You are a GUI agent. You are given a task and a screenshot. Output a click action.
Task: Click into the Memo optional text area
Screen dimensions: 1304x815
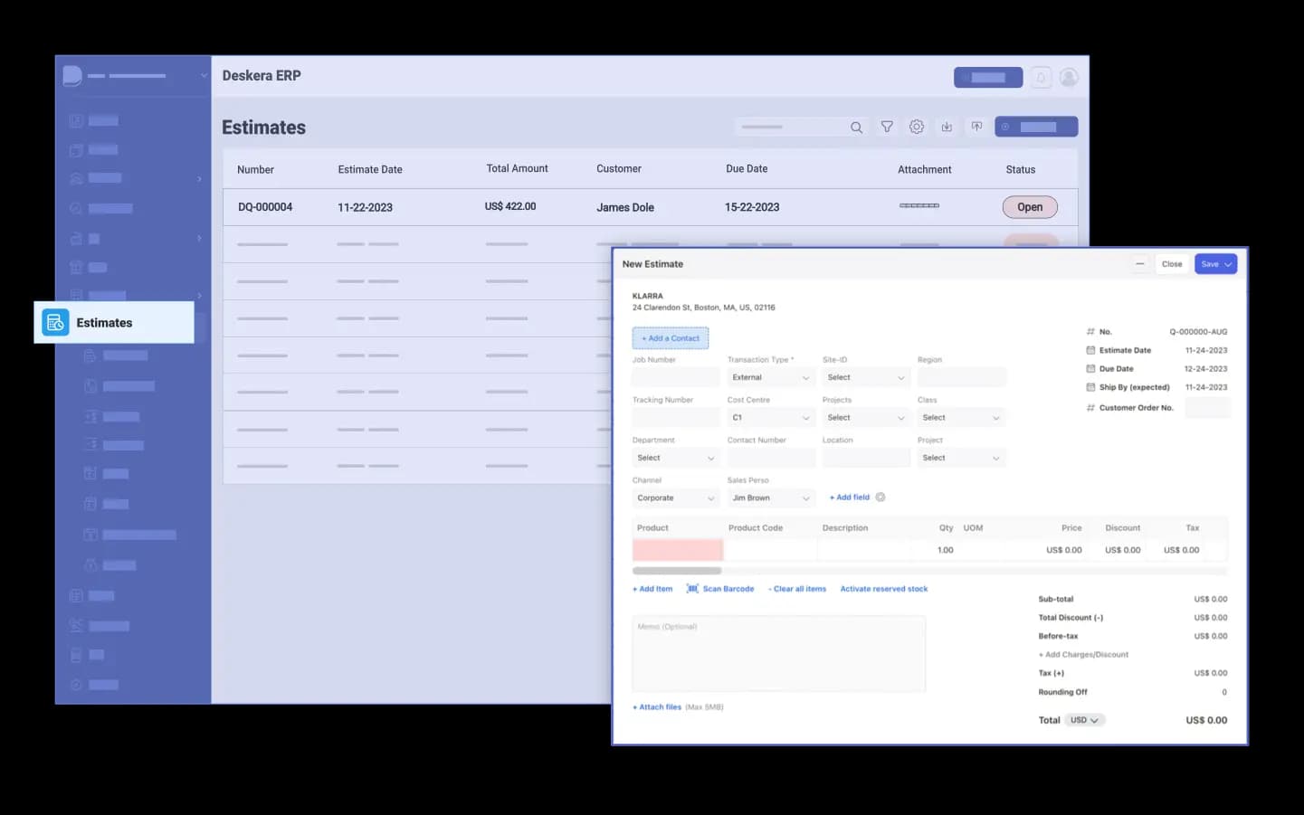[x=778, y=654]
